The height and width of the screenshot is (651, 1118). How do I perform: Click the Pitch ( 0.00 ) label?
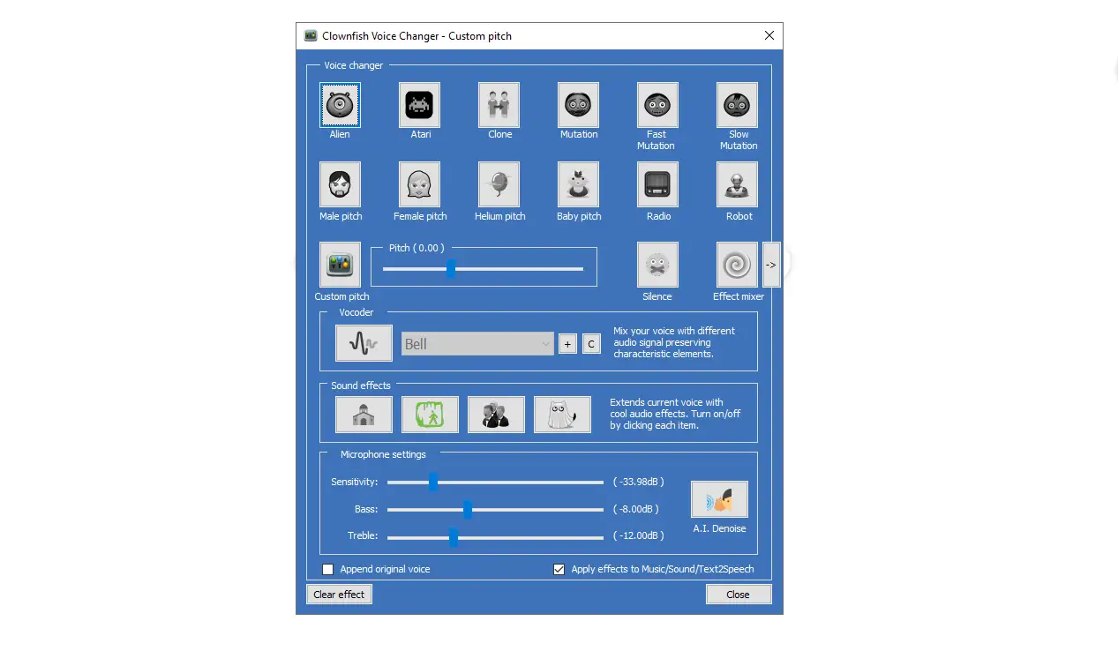pyautogui.click(x=416, y=248)
